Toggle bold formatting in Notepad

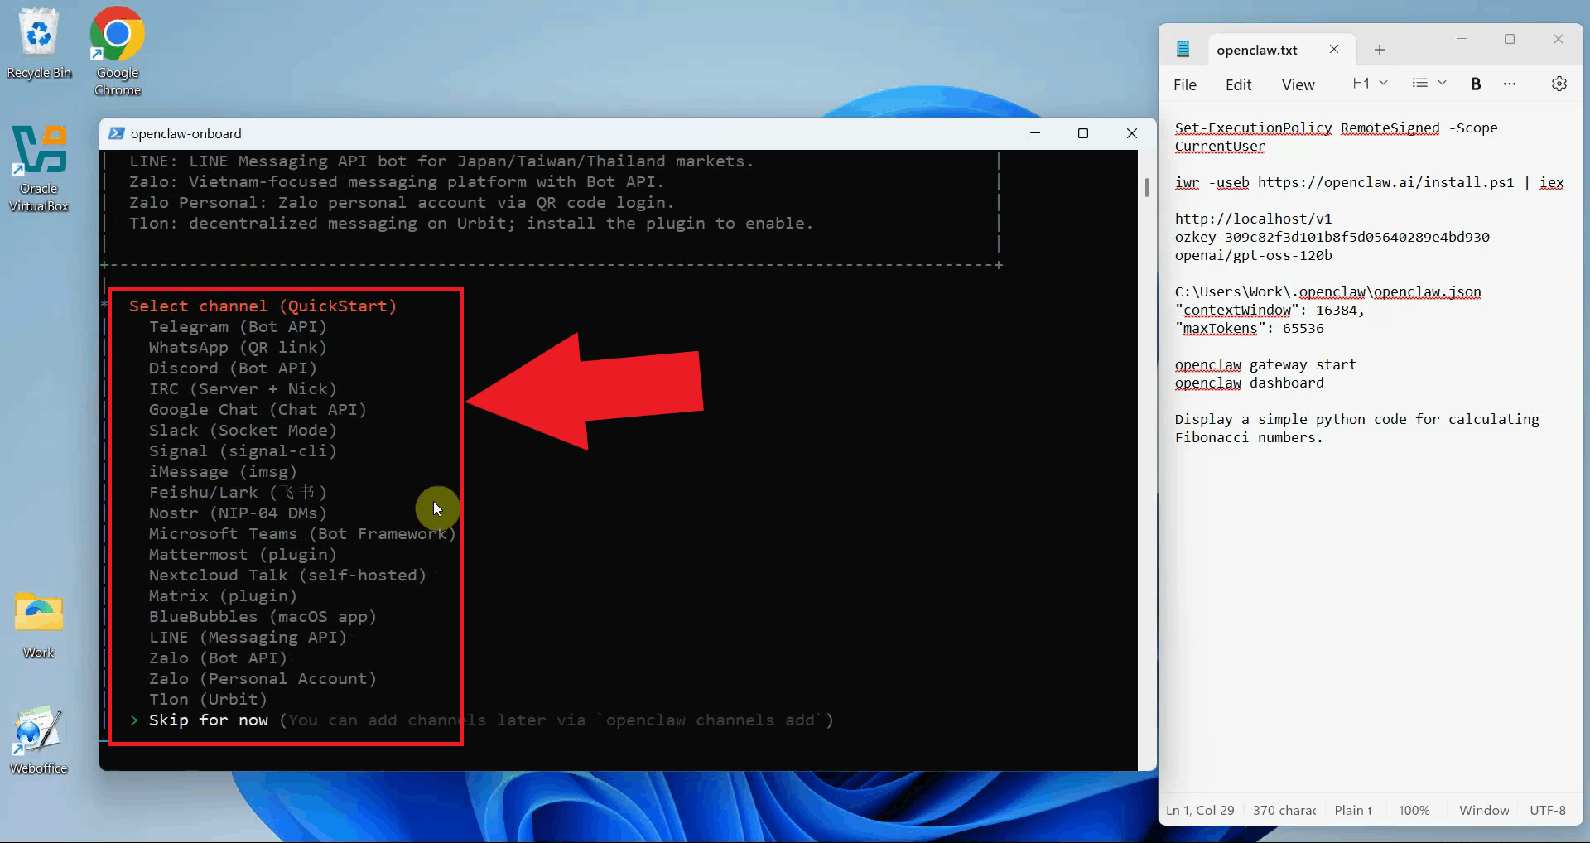click(1475, 84)
